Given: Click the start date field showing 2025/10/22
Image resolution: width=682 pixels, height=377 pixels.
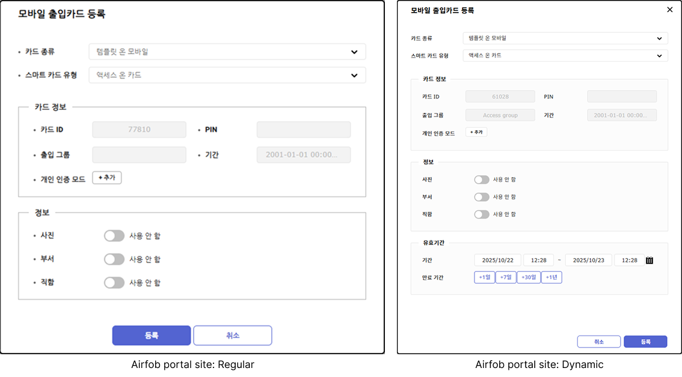Looking at the screenshot, I should tap(497, 261).
